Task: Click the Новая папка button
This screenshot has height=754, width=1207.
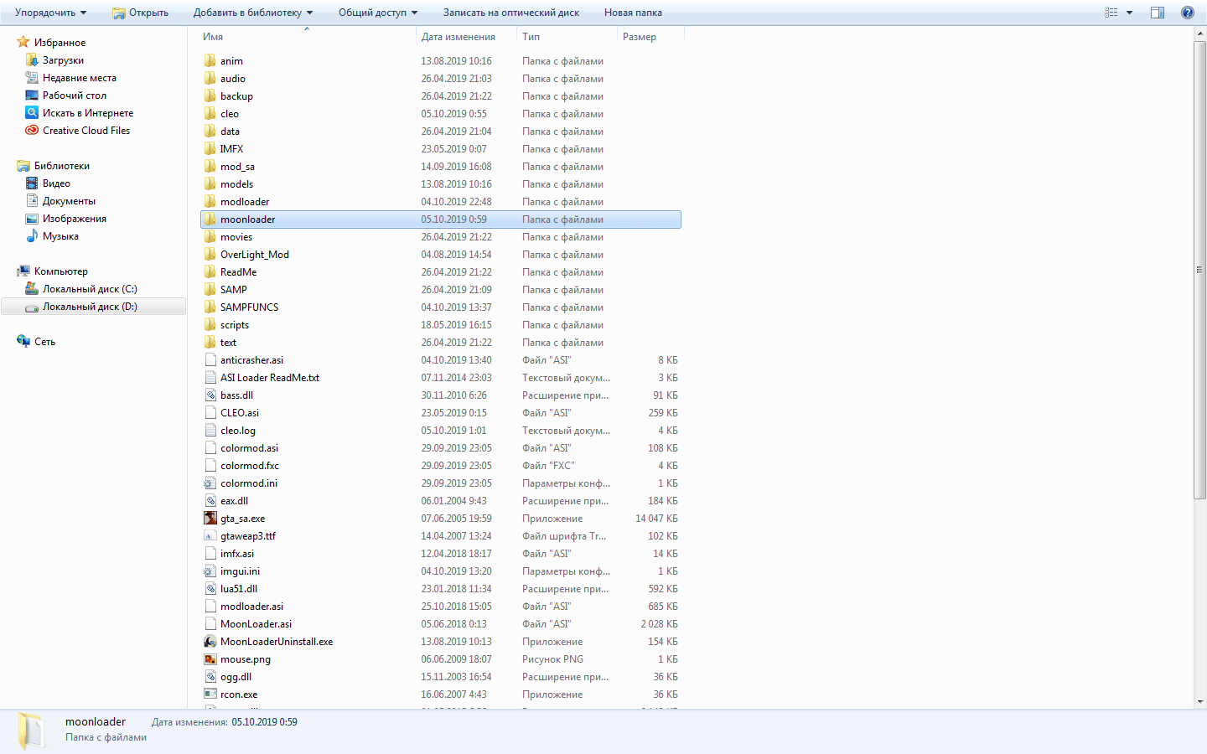Action: (x=633, y=13)
